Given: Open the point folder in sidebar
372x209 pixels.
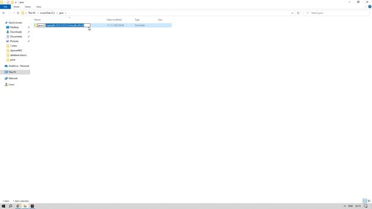Looking at the screenshot, I should (13, 60).
